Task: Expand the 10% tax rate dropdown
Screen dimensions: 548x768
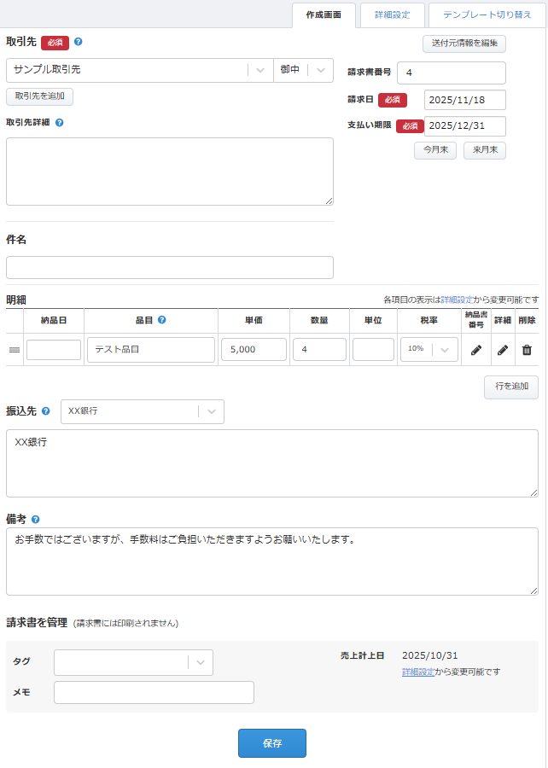Action: point(445,350)
